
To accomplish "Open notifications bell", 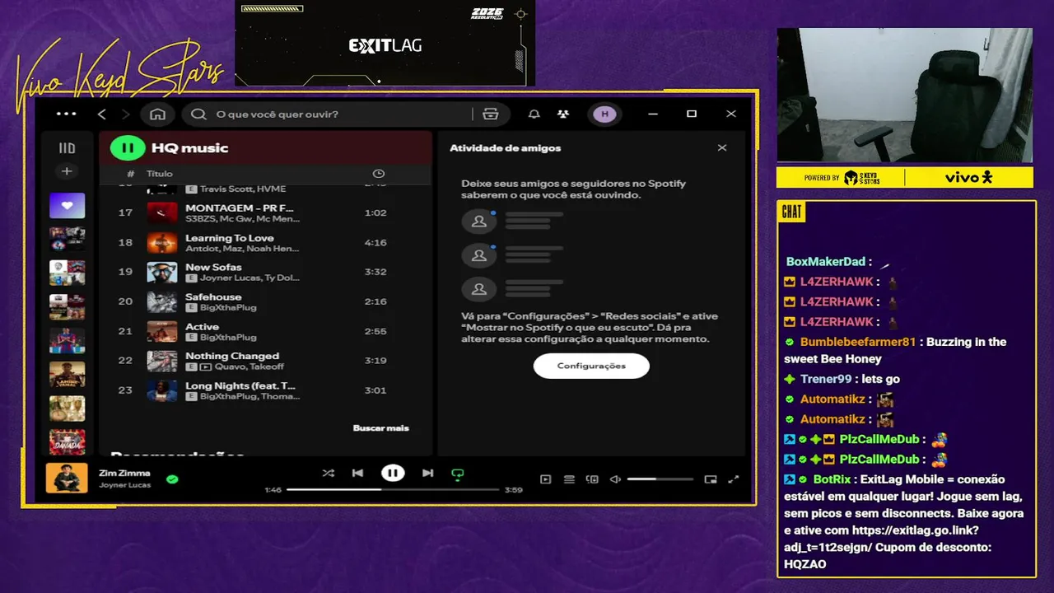I will tap(534, 114).
